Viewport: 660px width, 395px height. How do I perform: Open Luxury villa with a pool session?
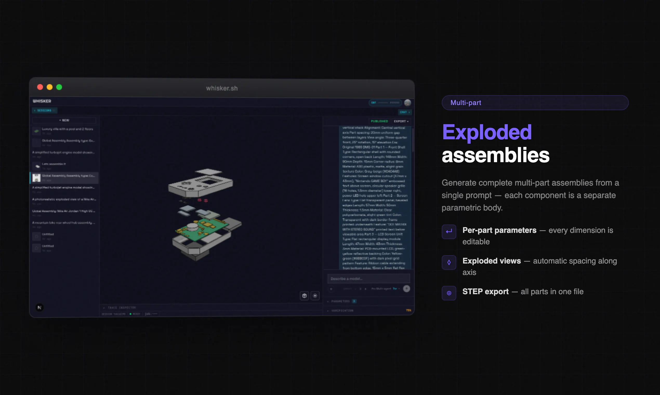pos(64,131)
